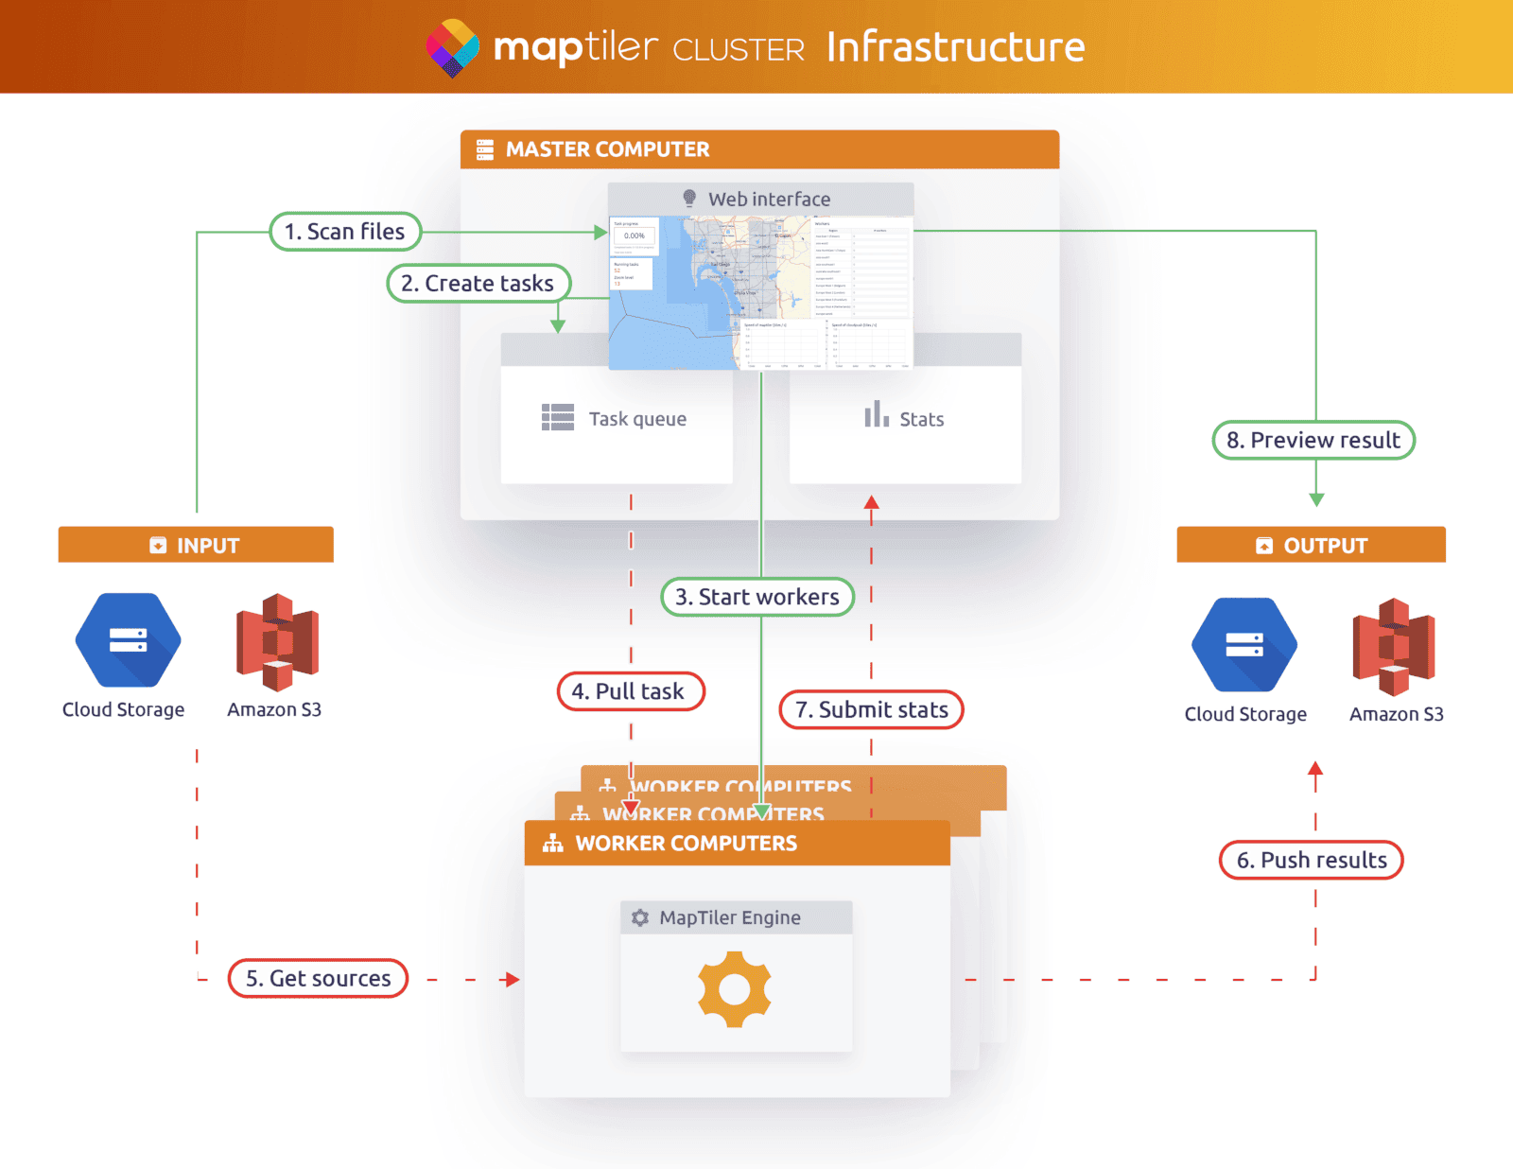The image size is (1513, 1169).
Task: Click the 0.00% task progress box
Action: 635,236
